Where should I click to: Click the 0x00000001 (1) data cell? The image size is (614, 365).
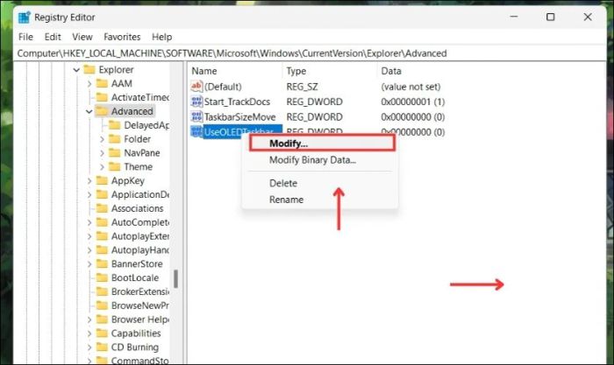click(x=413, y=102)
